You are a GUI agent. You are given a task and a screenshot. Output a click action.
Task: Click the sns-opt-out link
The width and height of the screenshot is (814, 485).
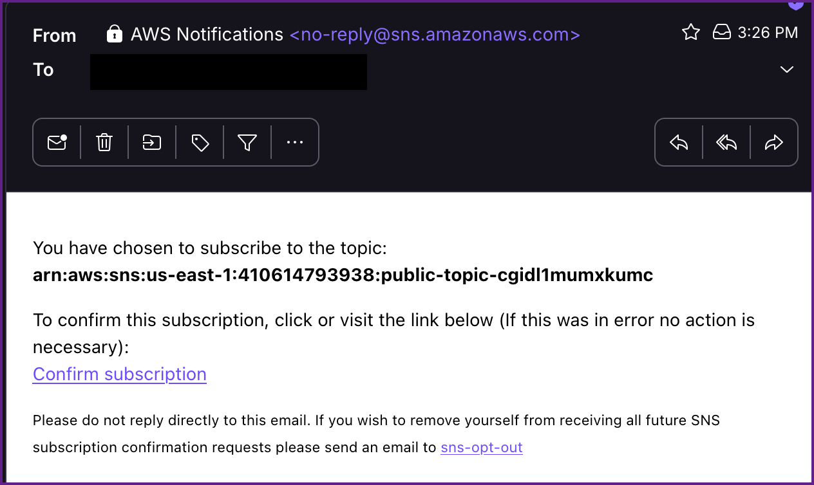click(x=482, y=448)
